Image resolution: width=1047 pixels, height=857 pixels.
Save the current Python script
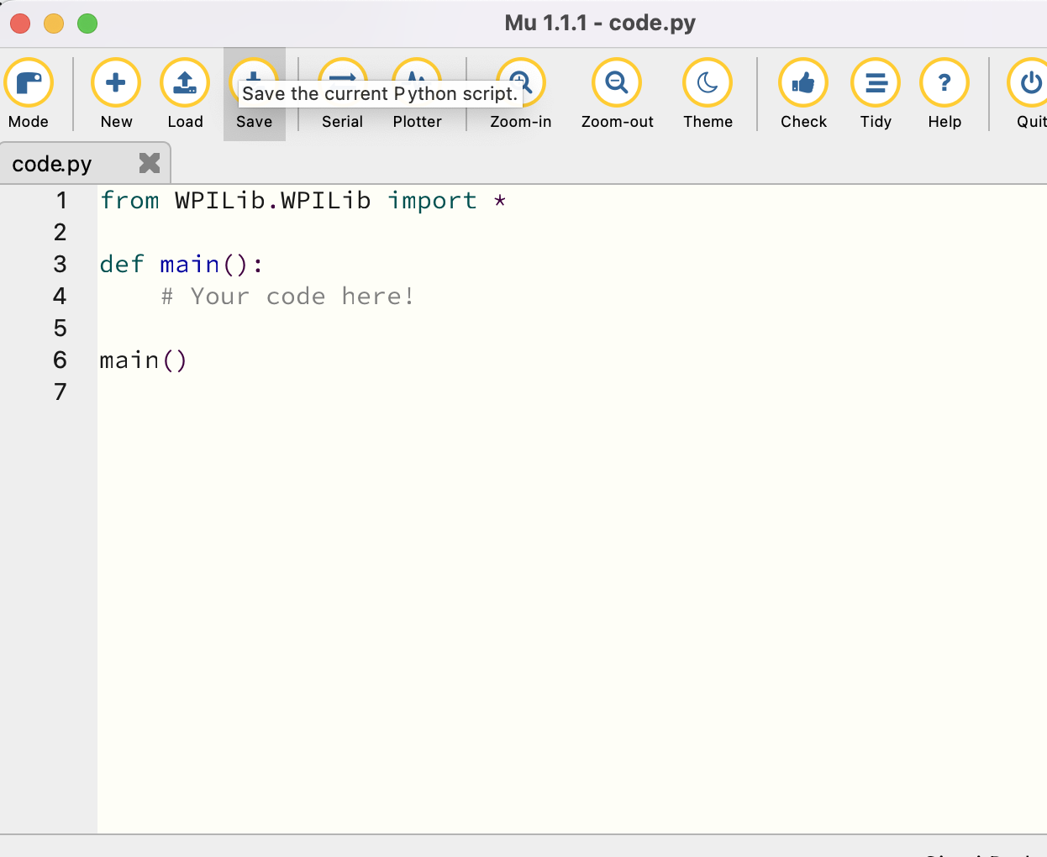[255, 82]
